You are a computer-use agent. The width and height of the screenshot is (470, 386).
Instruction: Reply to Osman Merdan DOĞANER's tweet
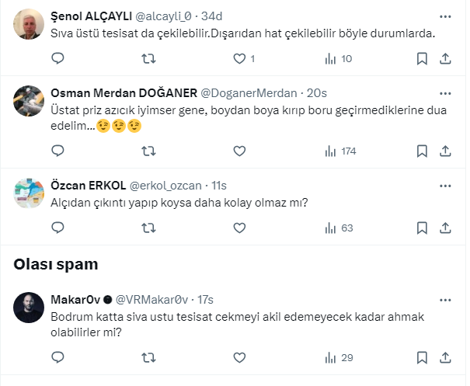point(57,151)
